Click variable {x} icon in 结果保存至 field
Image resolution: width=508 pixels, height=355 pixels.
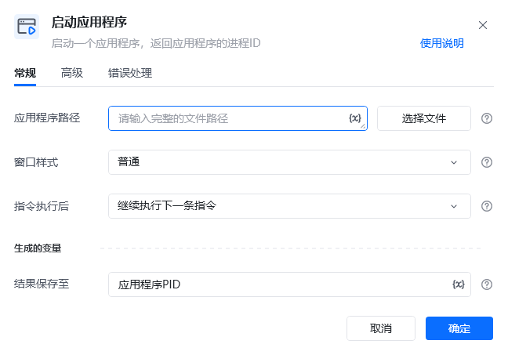pos(459,284)
